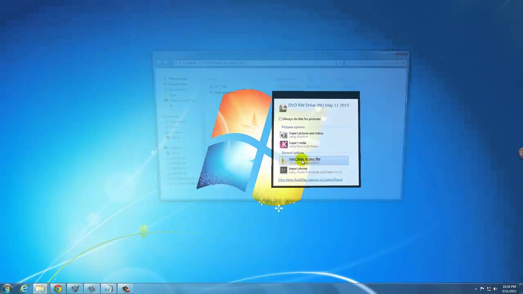Open the blue taskbar icon with a pencil
Screen dimensions: 523x294
click(75, 289)
